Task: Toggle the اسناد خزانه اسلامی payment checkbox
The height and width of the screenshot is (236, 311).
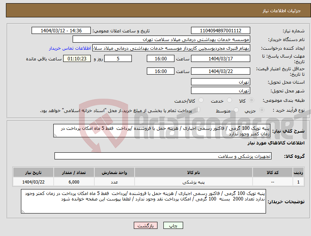Action: [198, 110]
